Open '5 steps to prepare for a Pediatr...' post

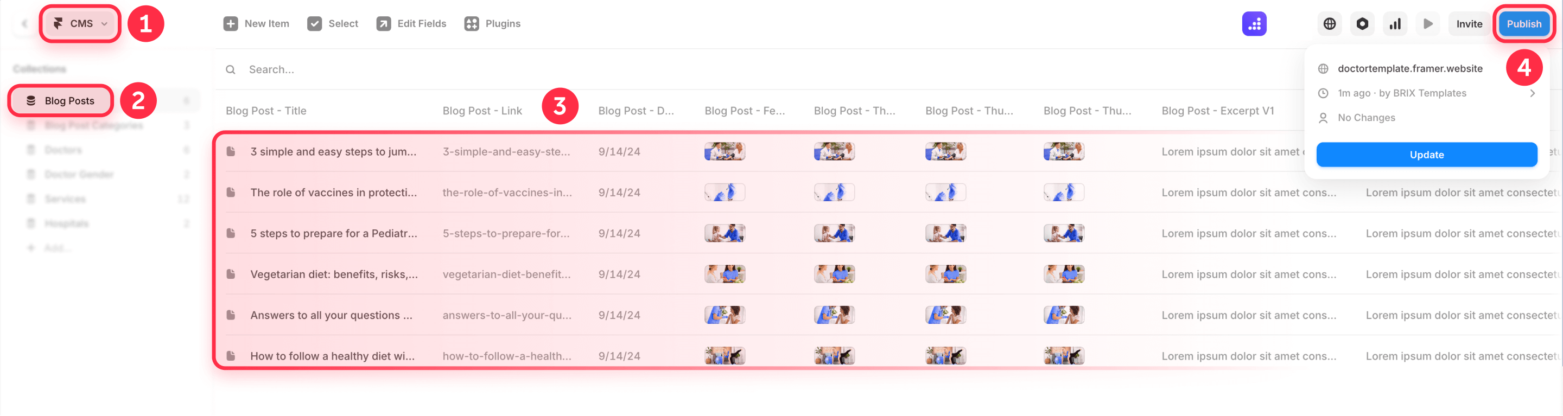[x=334, y=233]
